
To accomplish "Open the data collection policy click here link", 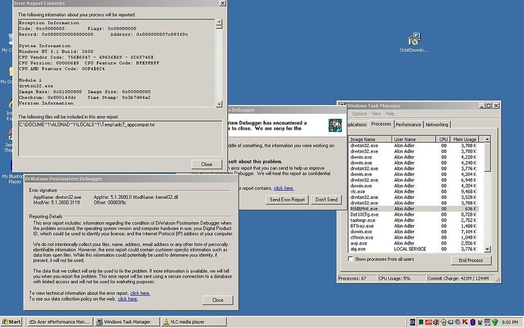I will (128, 299).
